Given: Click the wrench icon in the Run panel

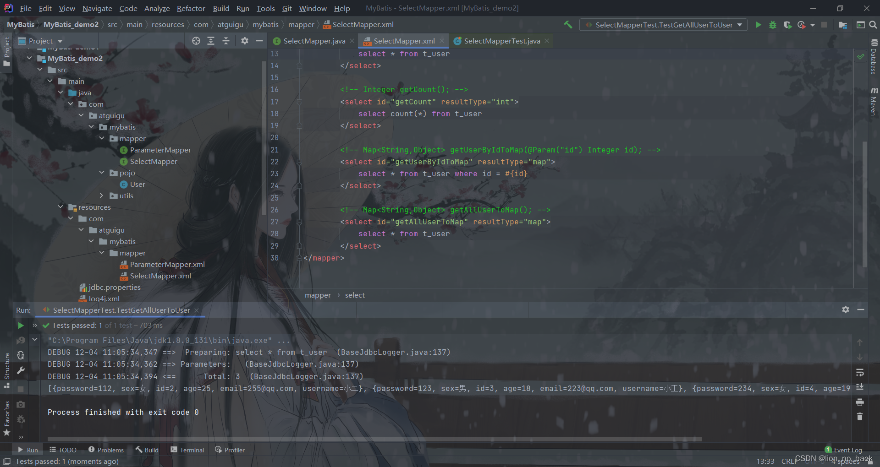Looking at the screenshot, I should coord(21,370).
